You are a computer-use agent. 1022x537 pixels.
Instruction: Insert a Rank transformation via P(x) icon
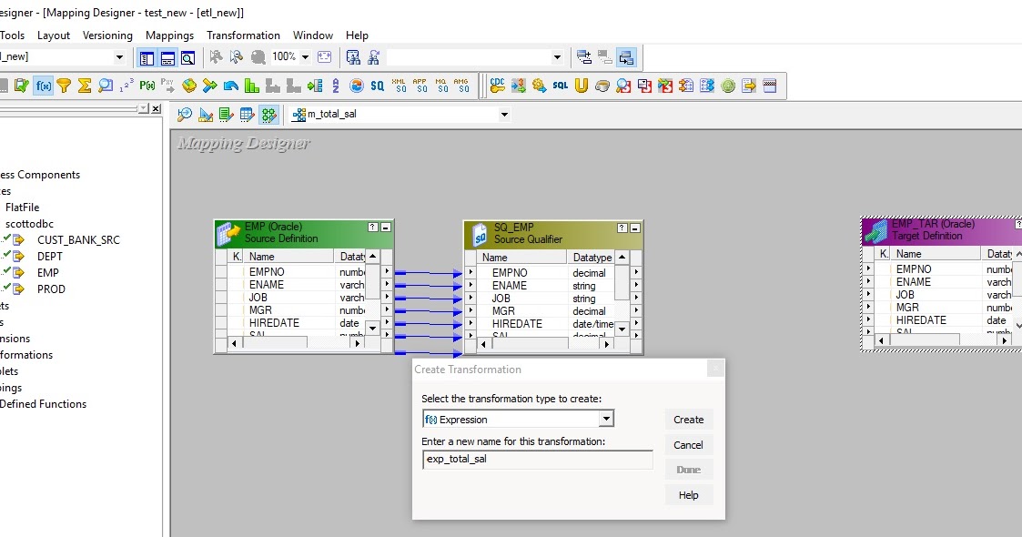click(146, 86)
